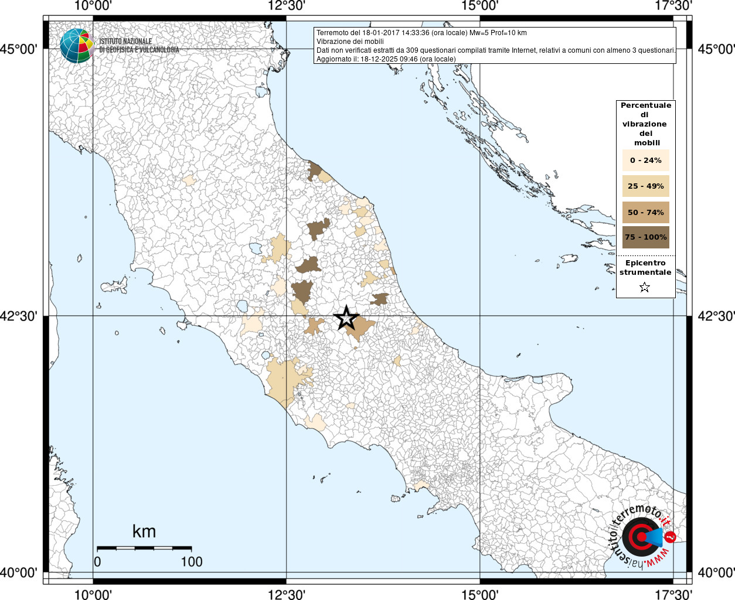Select the 0 - 24% legend swatch

pyautogui.click(x=645, y=160)
